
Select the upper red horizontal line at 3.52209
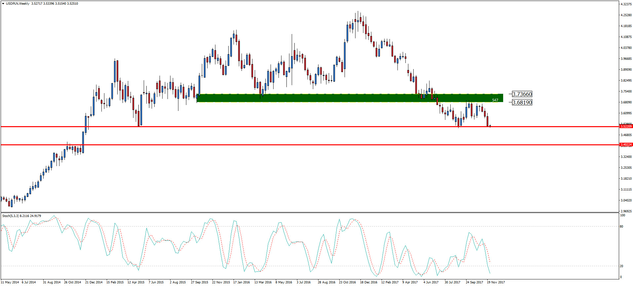(x=310, y=126)
